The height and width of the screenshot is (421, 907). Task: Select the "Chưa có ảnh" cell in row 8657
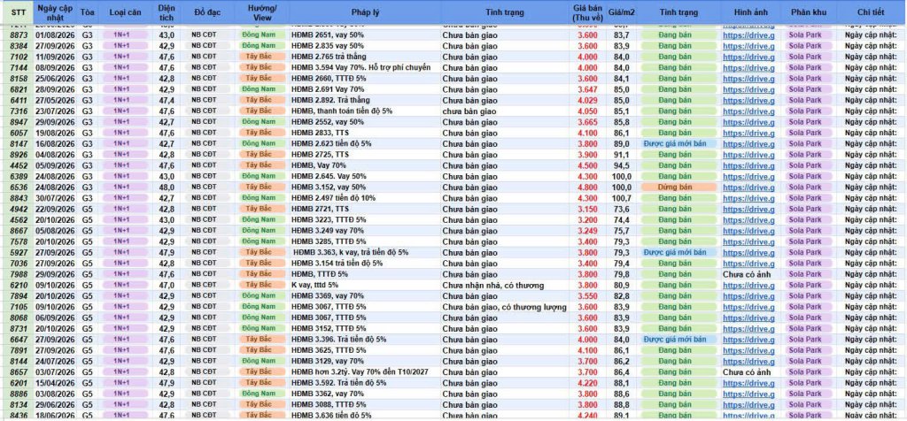tap(751, 371)
